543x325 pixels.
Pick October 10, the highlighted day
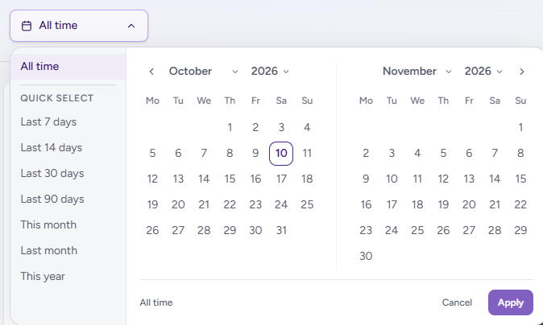pos(281,153)
